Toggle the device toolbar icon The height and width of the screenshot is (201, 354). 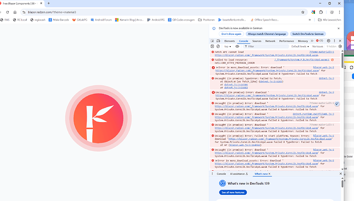[x=218, y=41]
